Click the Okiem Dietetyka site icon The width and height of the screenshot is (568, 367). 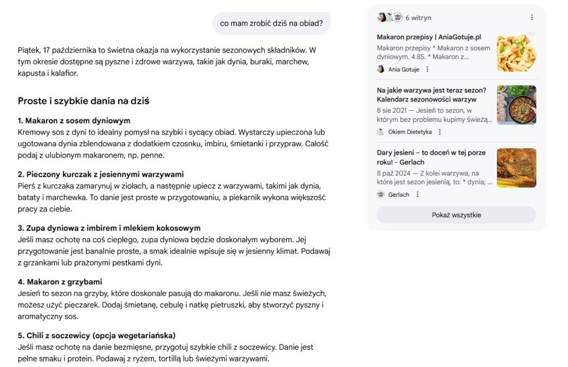(381, 132)
